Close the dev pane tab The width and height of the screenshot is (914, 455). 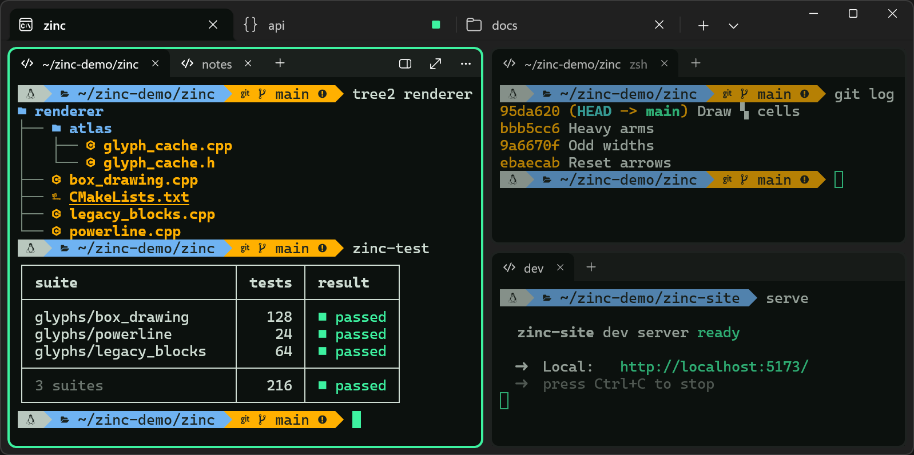560,268
